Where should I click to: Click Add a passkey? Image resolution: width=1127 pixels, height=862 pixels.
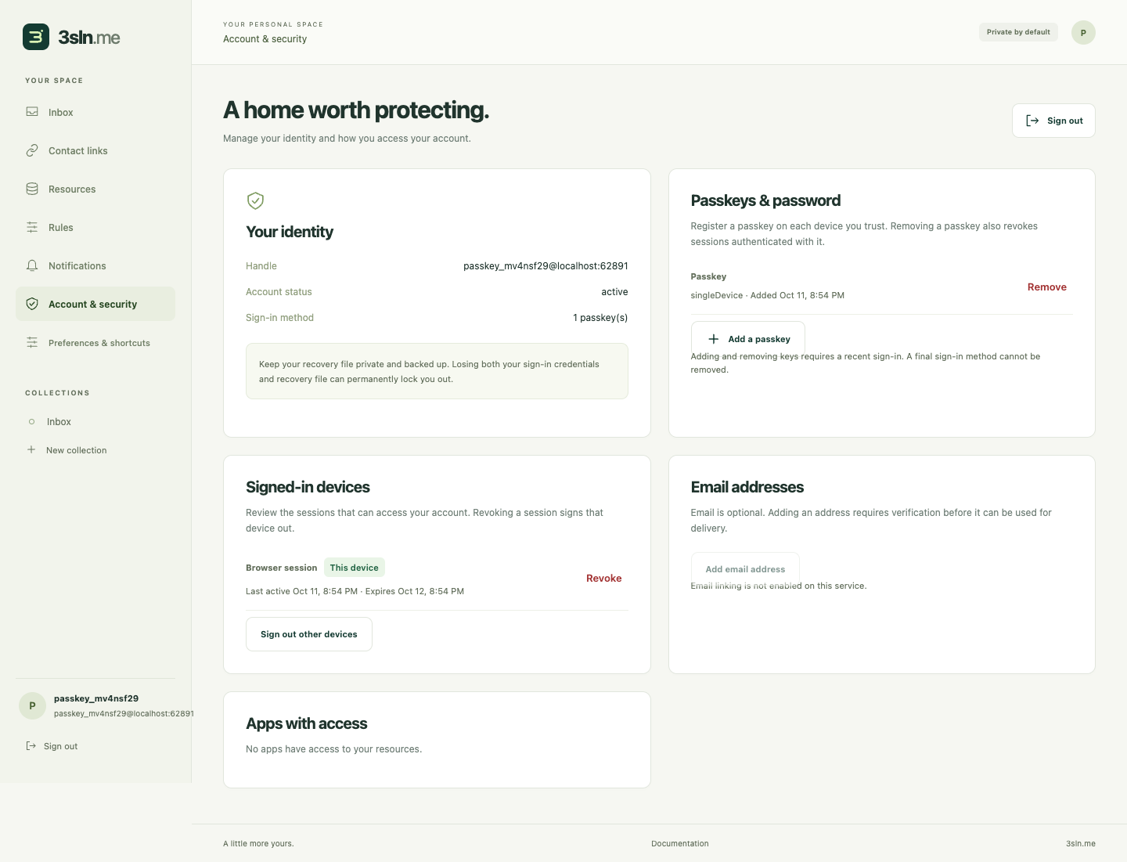point(747,338)
